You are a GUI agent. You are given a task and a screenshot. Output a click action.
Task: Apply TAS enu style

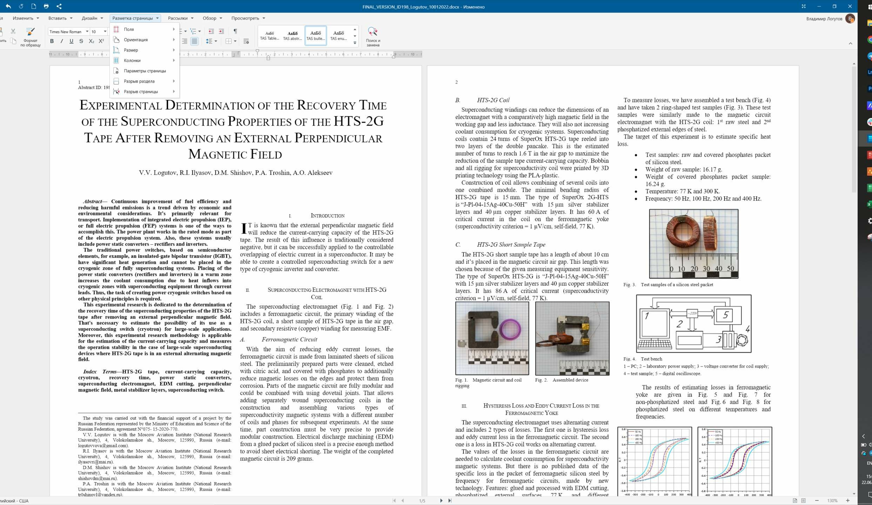[x=338, y=35]
